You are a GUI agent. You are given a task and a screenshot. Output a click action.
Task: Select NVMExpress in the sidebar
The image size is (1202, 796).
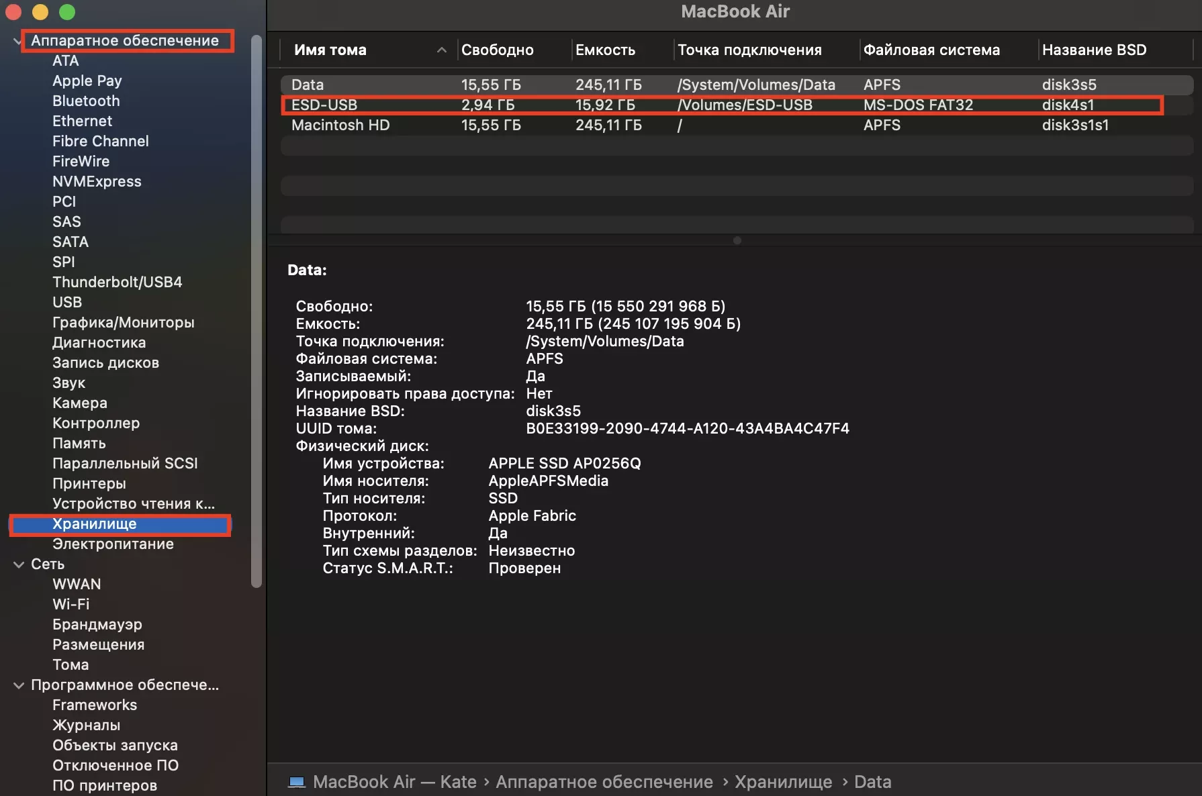pyautogui.click(x=97, y=181)
